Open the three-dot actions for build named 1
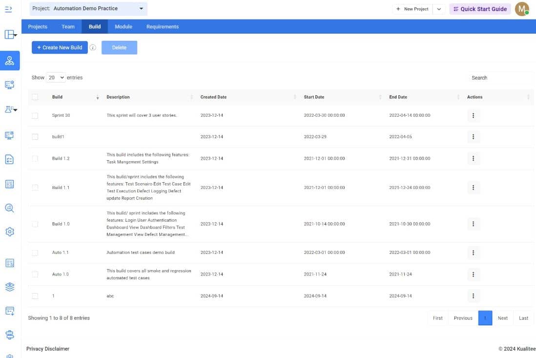 point(473,296)
